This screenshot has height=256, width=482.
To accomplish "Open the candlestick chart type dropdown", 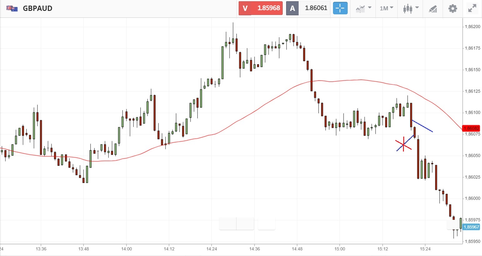I will coord(410,8).
